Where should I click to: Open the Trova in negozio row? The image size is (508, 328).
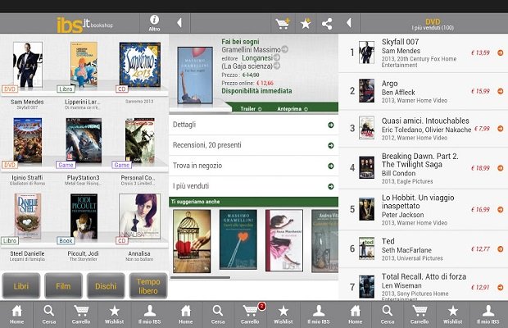click(253, 166)
